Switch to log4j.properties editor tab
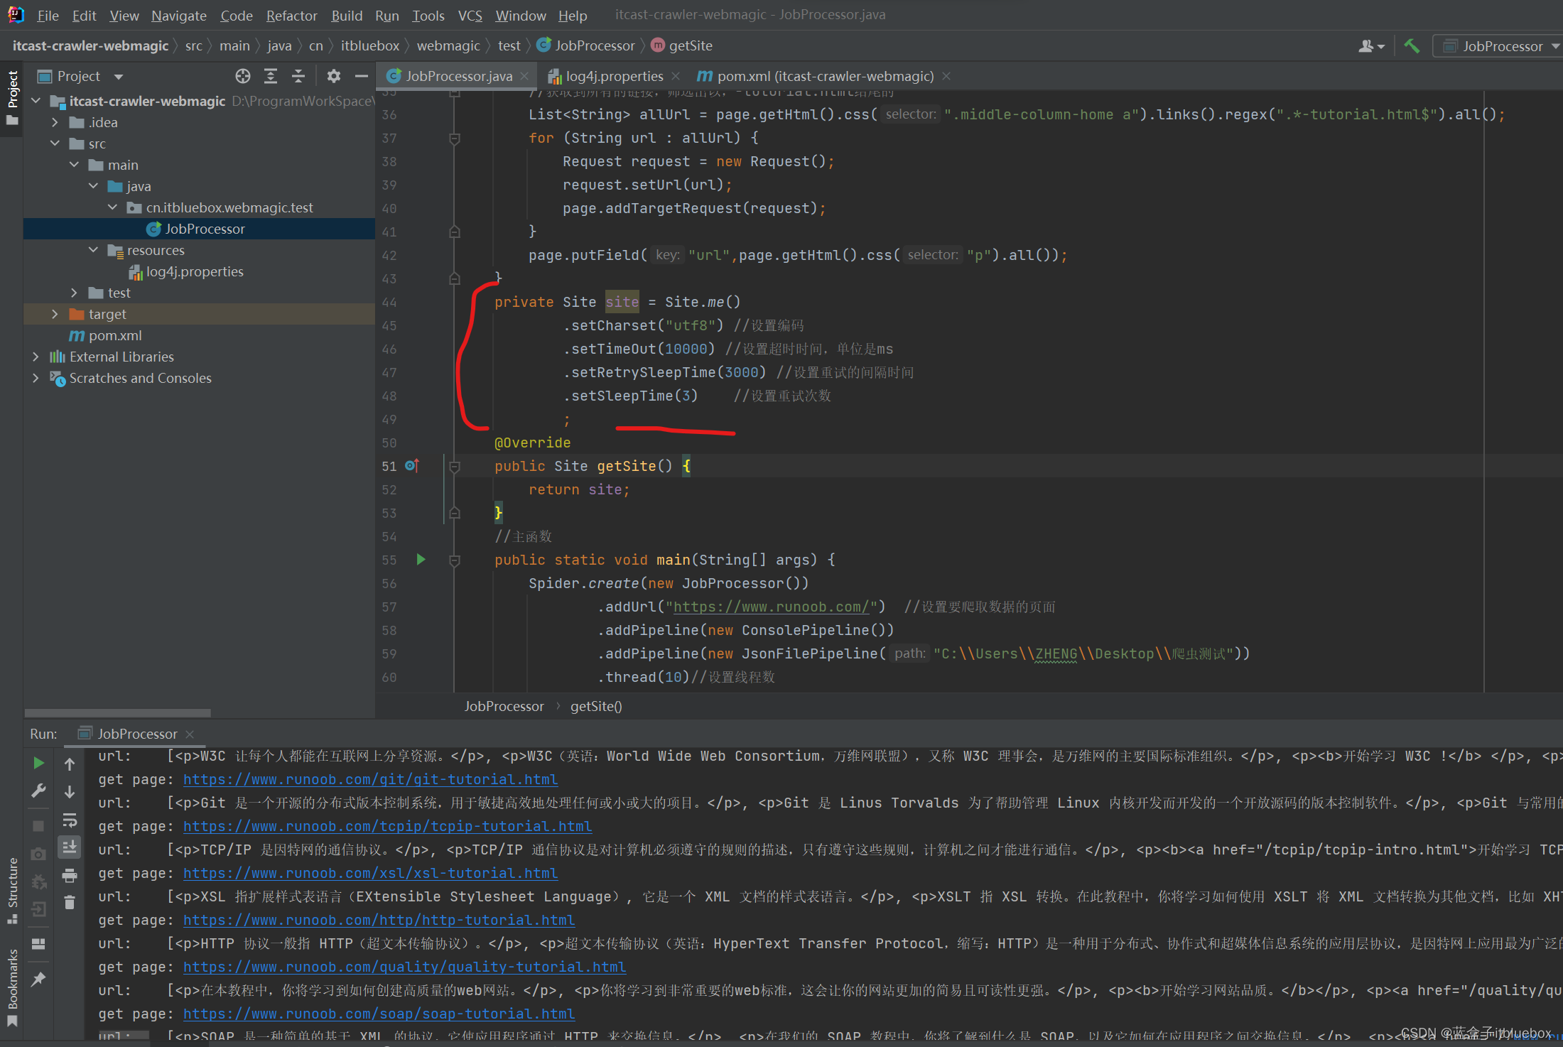Viewport: 1563px width, 1047px height. click(614, 76)
